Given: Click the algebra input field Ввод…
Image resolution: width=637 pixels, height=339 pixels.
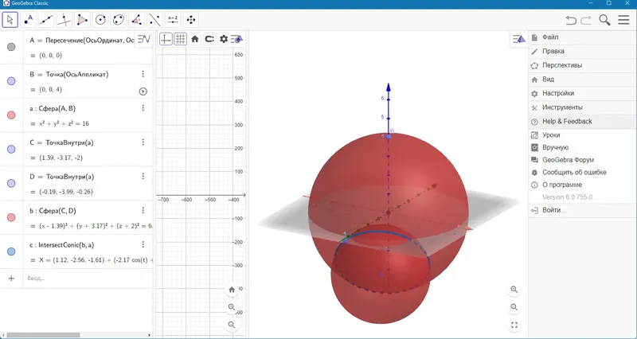Looking at the screenshot, I should tap(88, 278).
